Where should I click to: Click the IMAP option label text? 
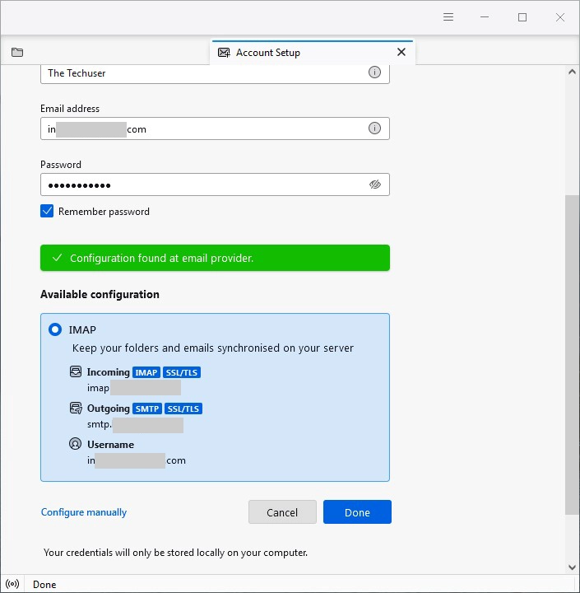pos(82,329)
